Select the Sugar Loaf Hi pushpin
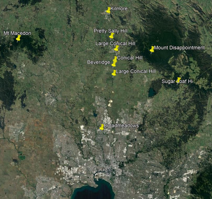Screen dimensions: 212x199 [179, 80]
